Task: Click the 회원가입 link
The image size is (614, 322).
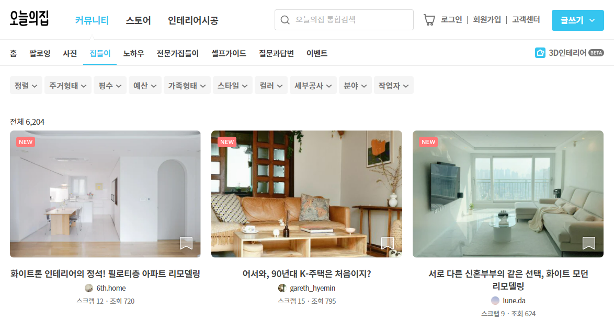Action: [x=487, y=19]
